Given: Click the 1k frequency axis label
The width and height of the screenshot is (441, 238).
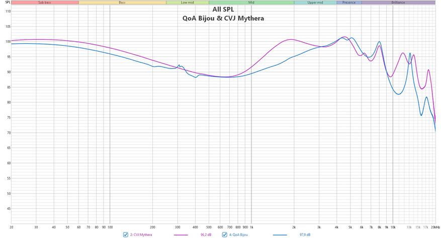Looking at the screenshot, I should (251, 227).
